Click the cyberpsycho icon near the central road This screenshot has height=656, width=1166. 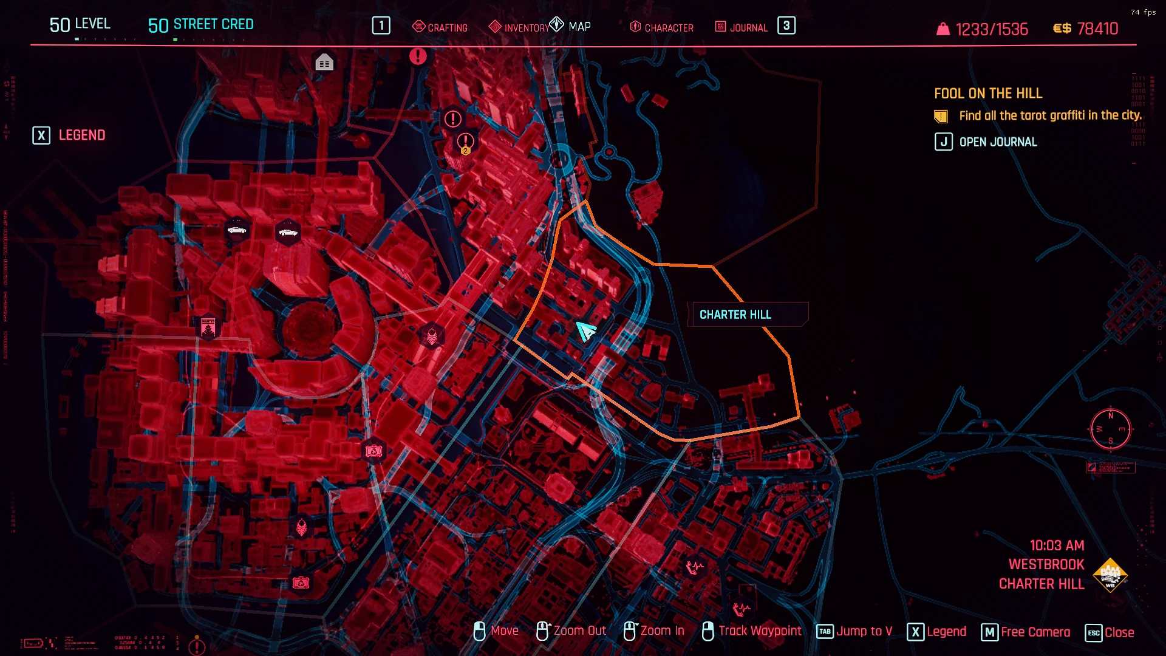click(432, 335)
